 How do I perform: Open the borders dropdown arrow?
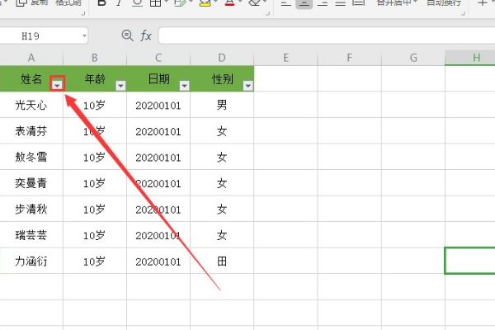pyautogui.click(x=166, y=2)
